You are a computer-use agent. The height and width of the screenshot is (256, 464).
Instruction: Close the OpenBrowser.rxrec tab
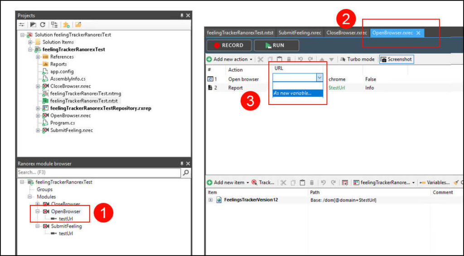point(418,33)
